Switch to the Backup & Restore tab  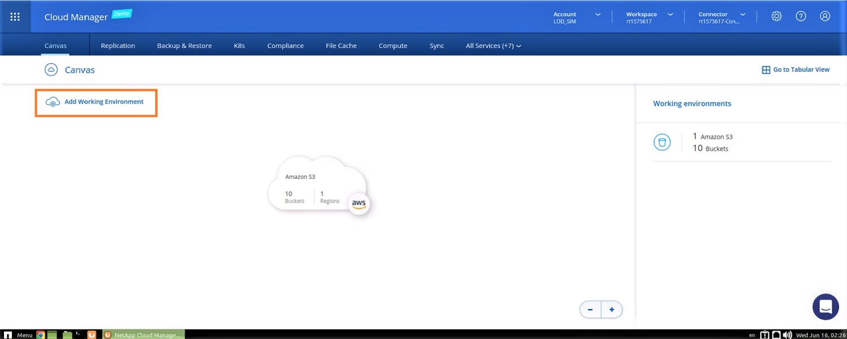(184, 46)
